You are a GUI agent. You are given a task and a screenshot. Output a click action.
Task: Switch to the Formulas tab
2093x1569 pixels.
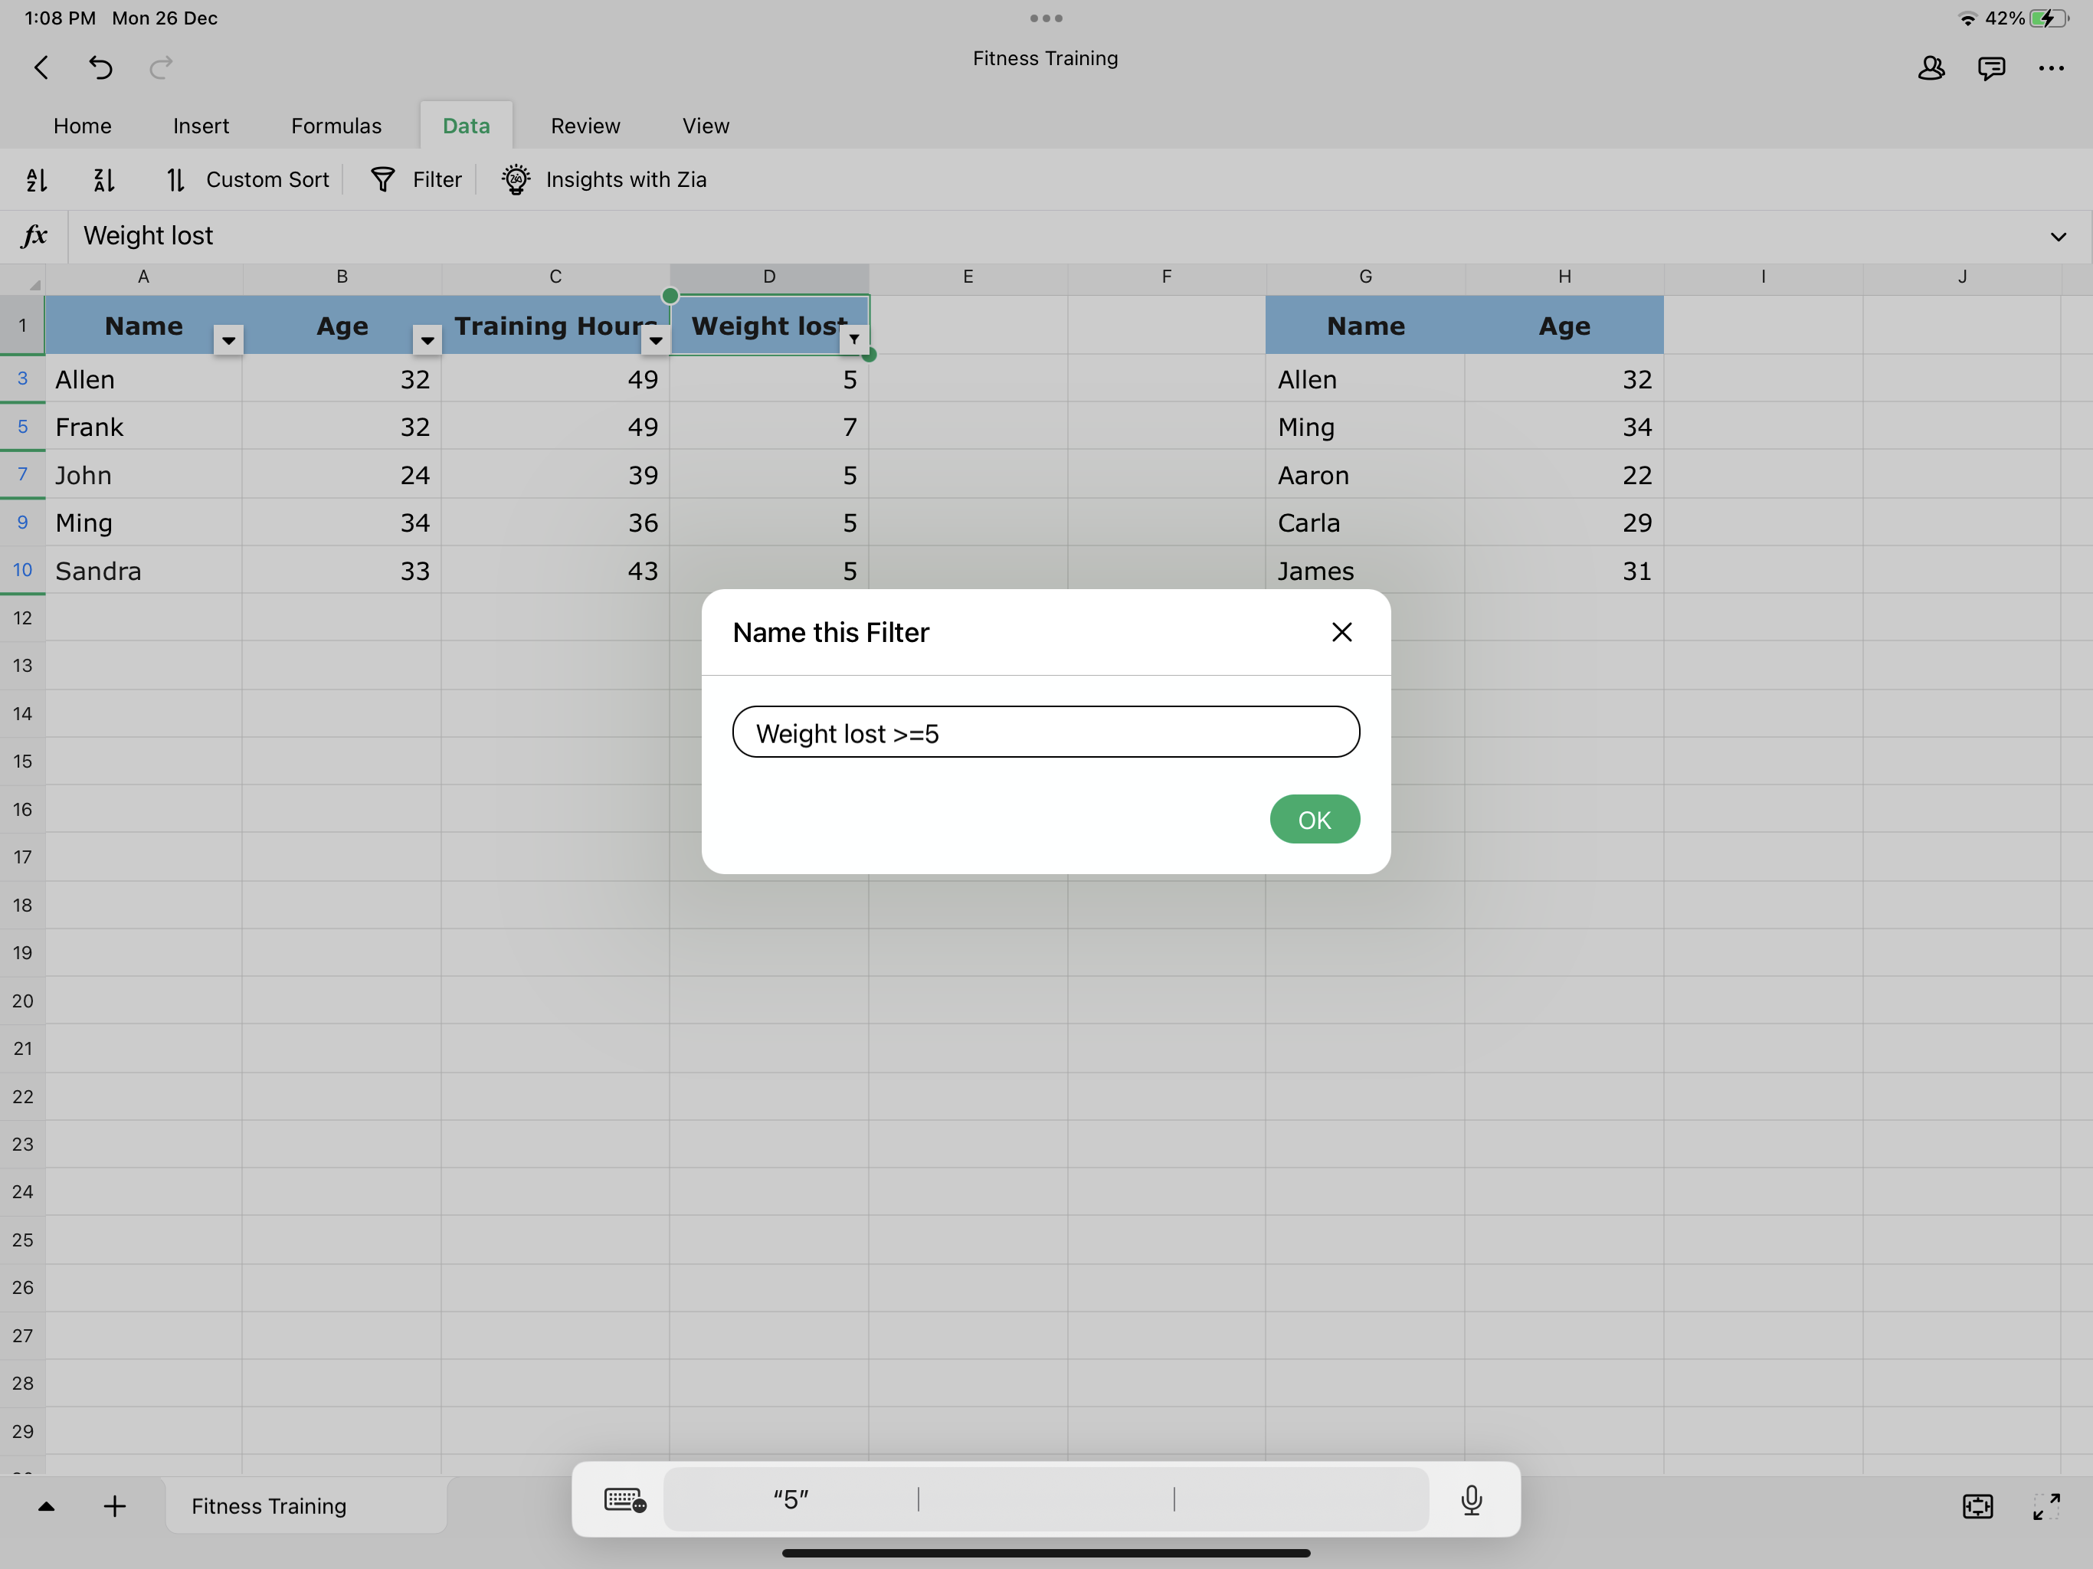tap(336, 126)
